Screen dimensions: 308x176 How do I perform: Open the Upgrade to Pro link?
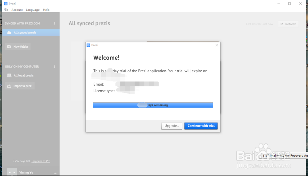41,161
